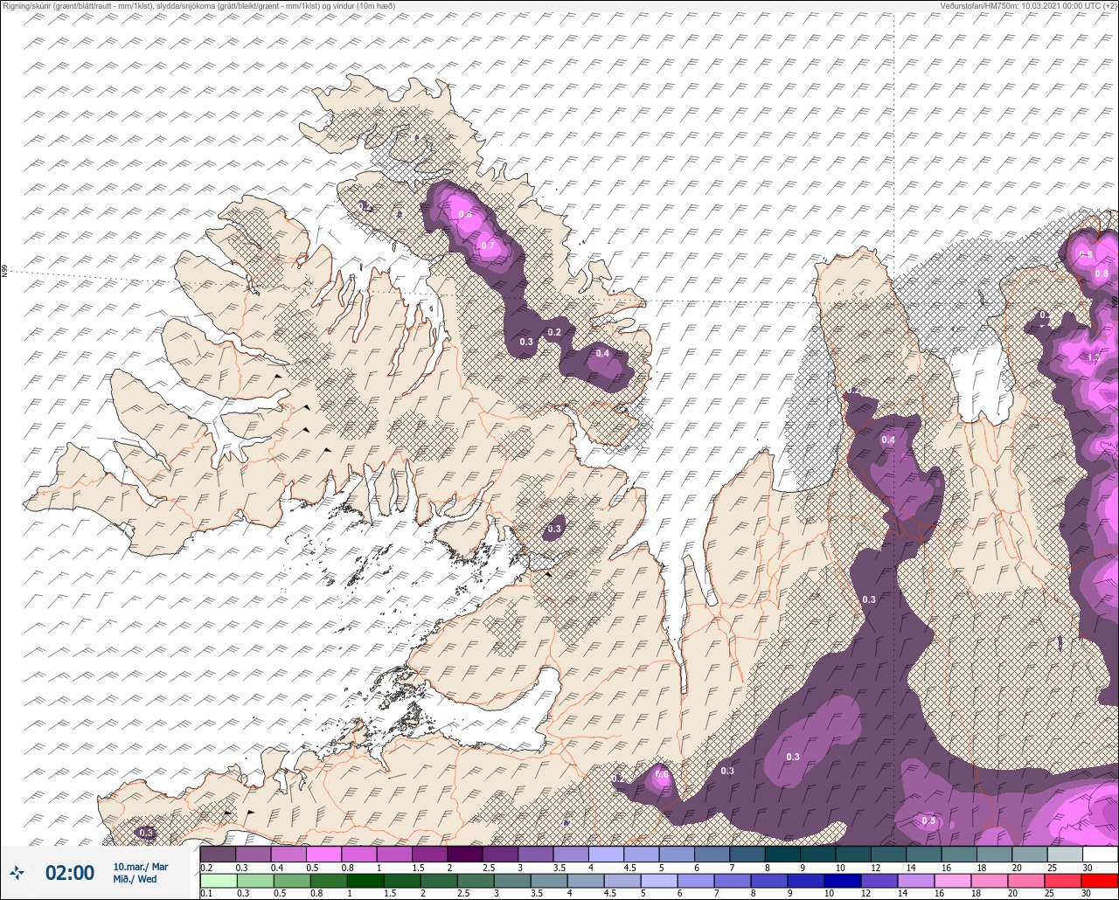
Task: Click the 'Mið./ Wed' weekday label
Action: pos(136,880)
